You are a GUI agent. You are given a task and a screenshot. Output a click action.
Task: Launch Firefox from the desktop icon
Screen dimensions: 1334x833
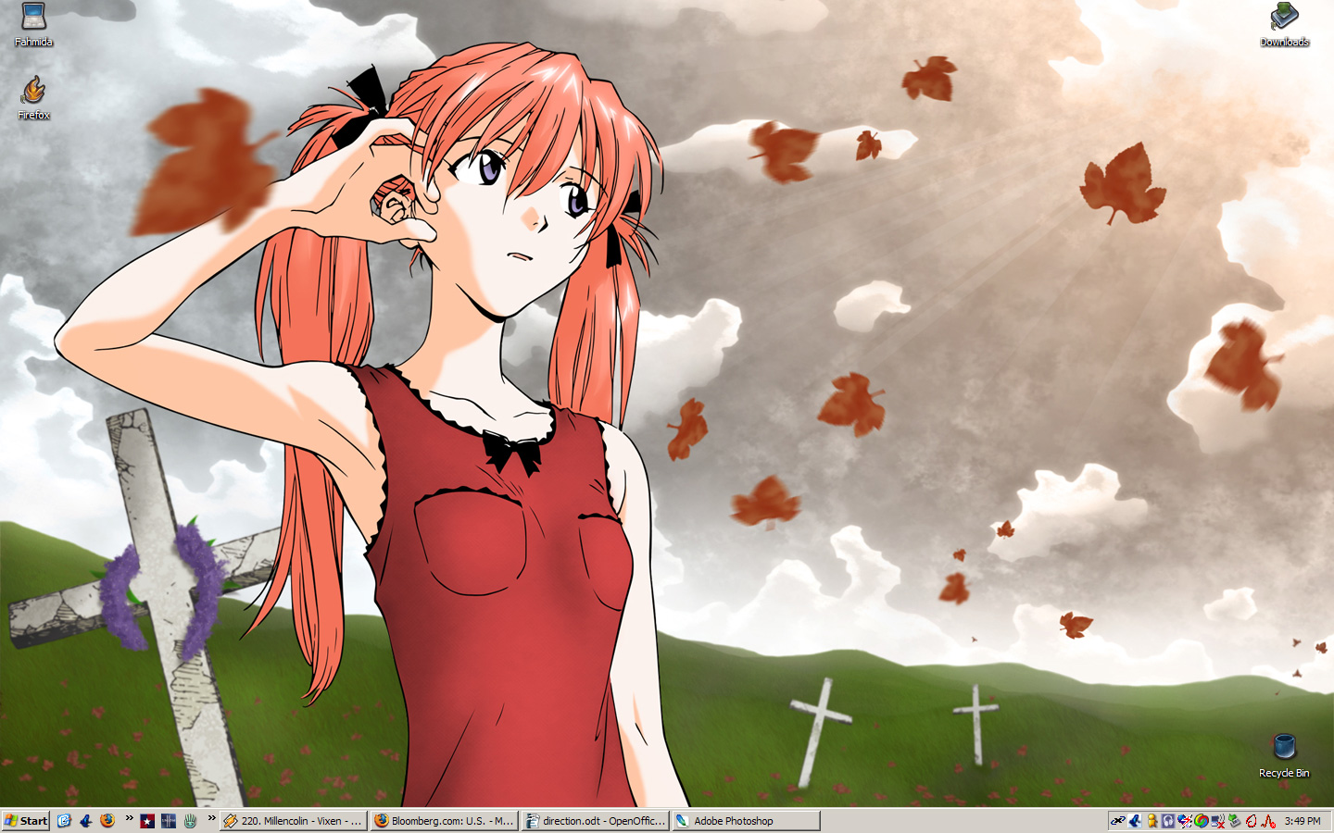(x=33, y=98)
